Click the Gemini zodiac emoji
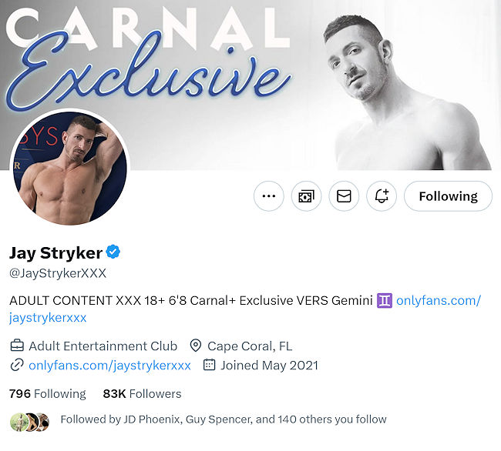This screenshot has width=501, height=451. click(x=385, y=300)
